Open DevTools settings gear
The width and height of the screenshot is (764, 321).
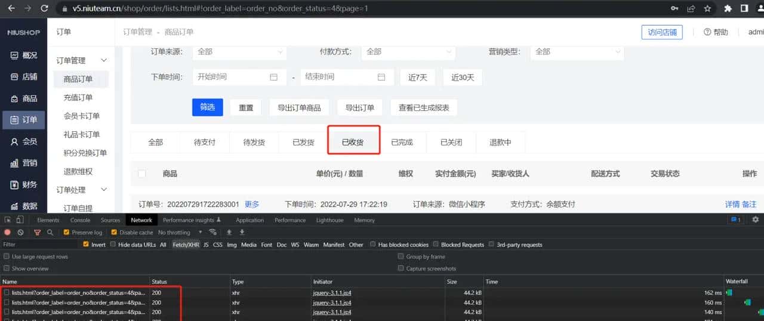point(756,220)
